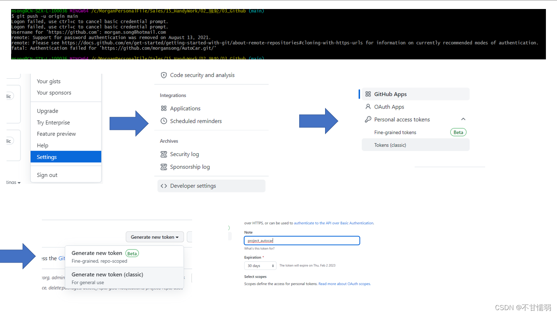Open Your gists menu item

(48, 81)
